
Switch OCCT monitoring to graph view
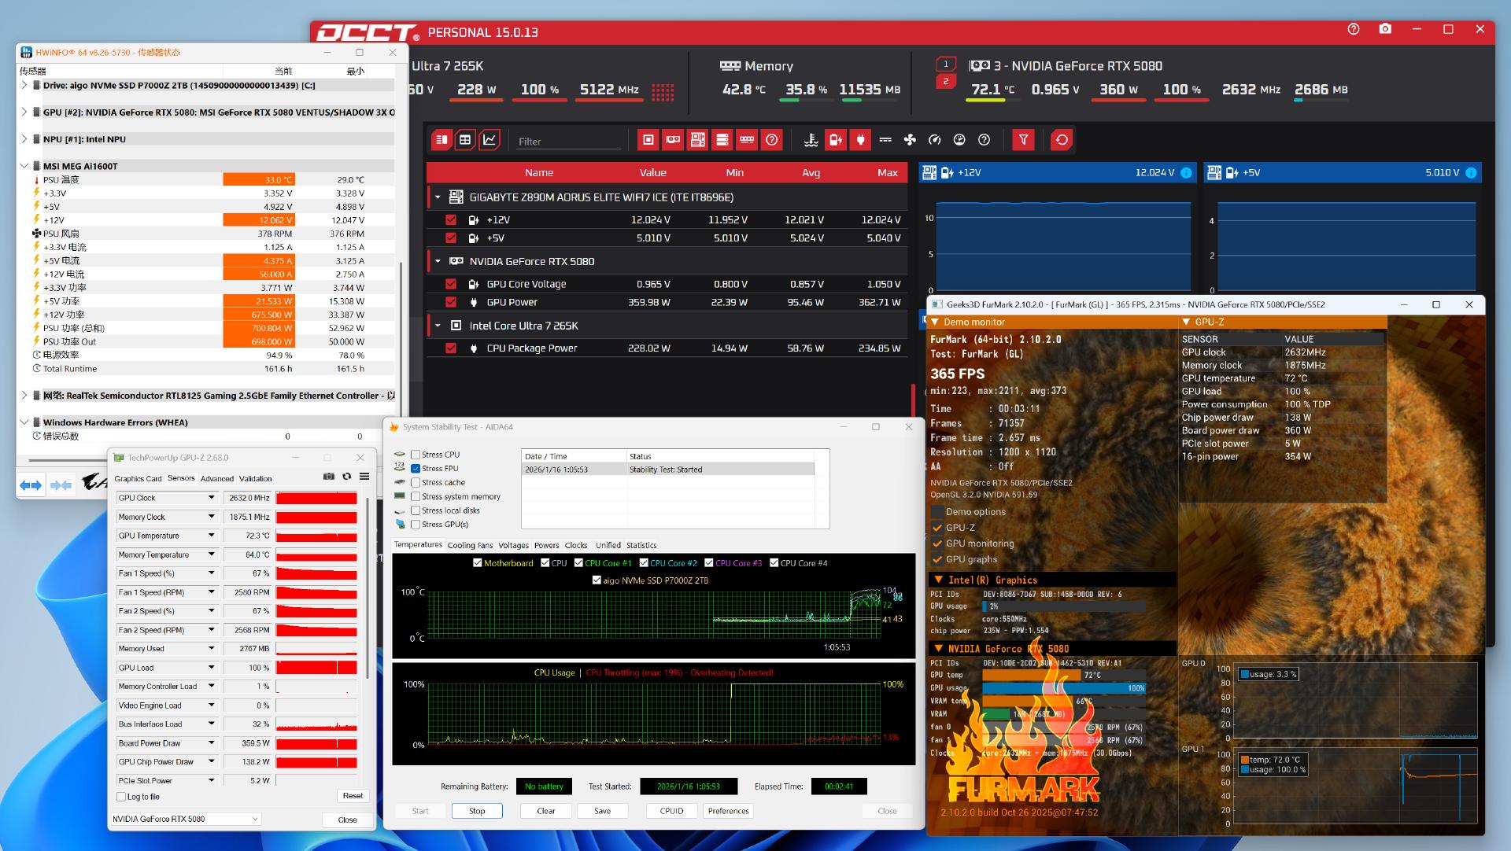(490, 140)
